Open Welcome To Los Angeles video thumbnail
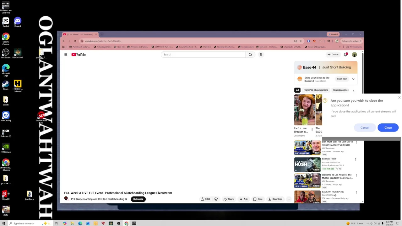This screenshot has height=226, width=402. tap(307, 181)
